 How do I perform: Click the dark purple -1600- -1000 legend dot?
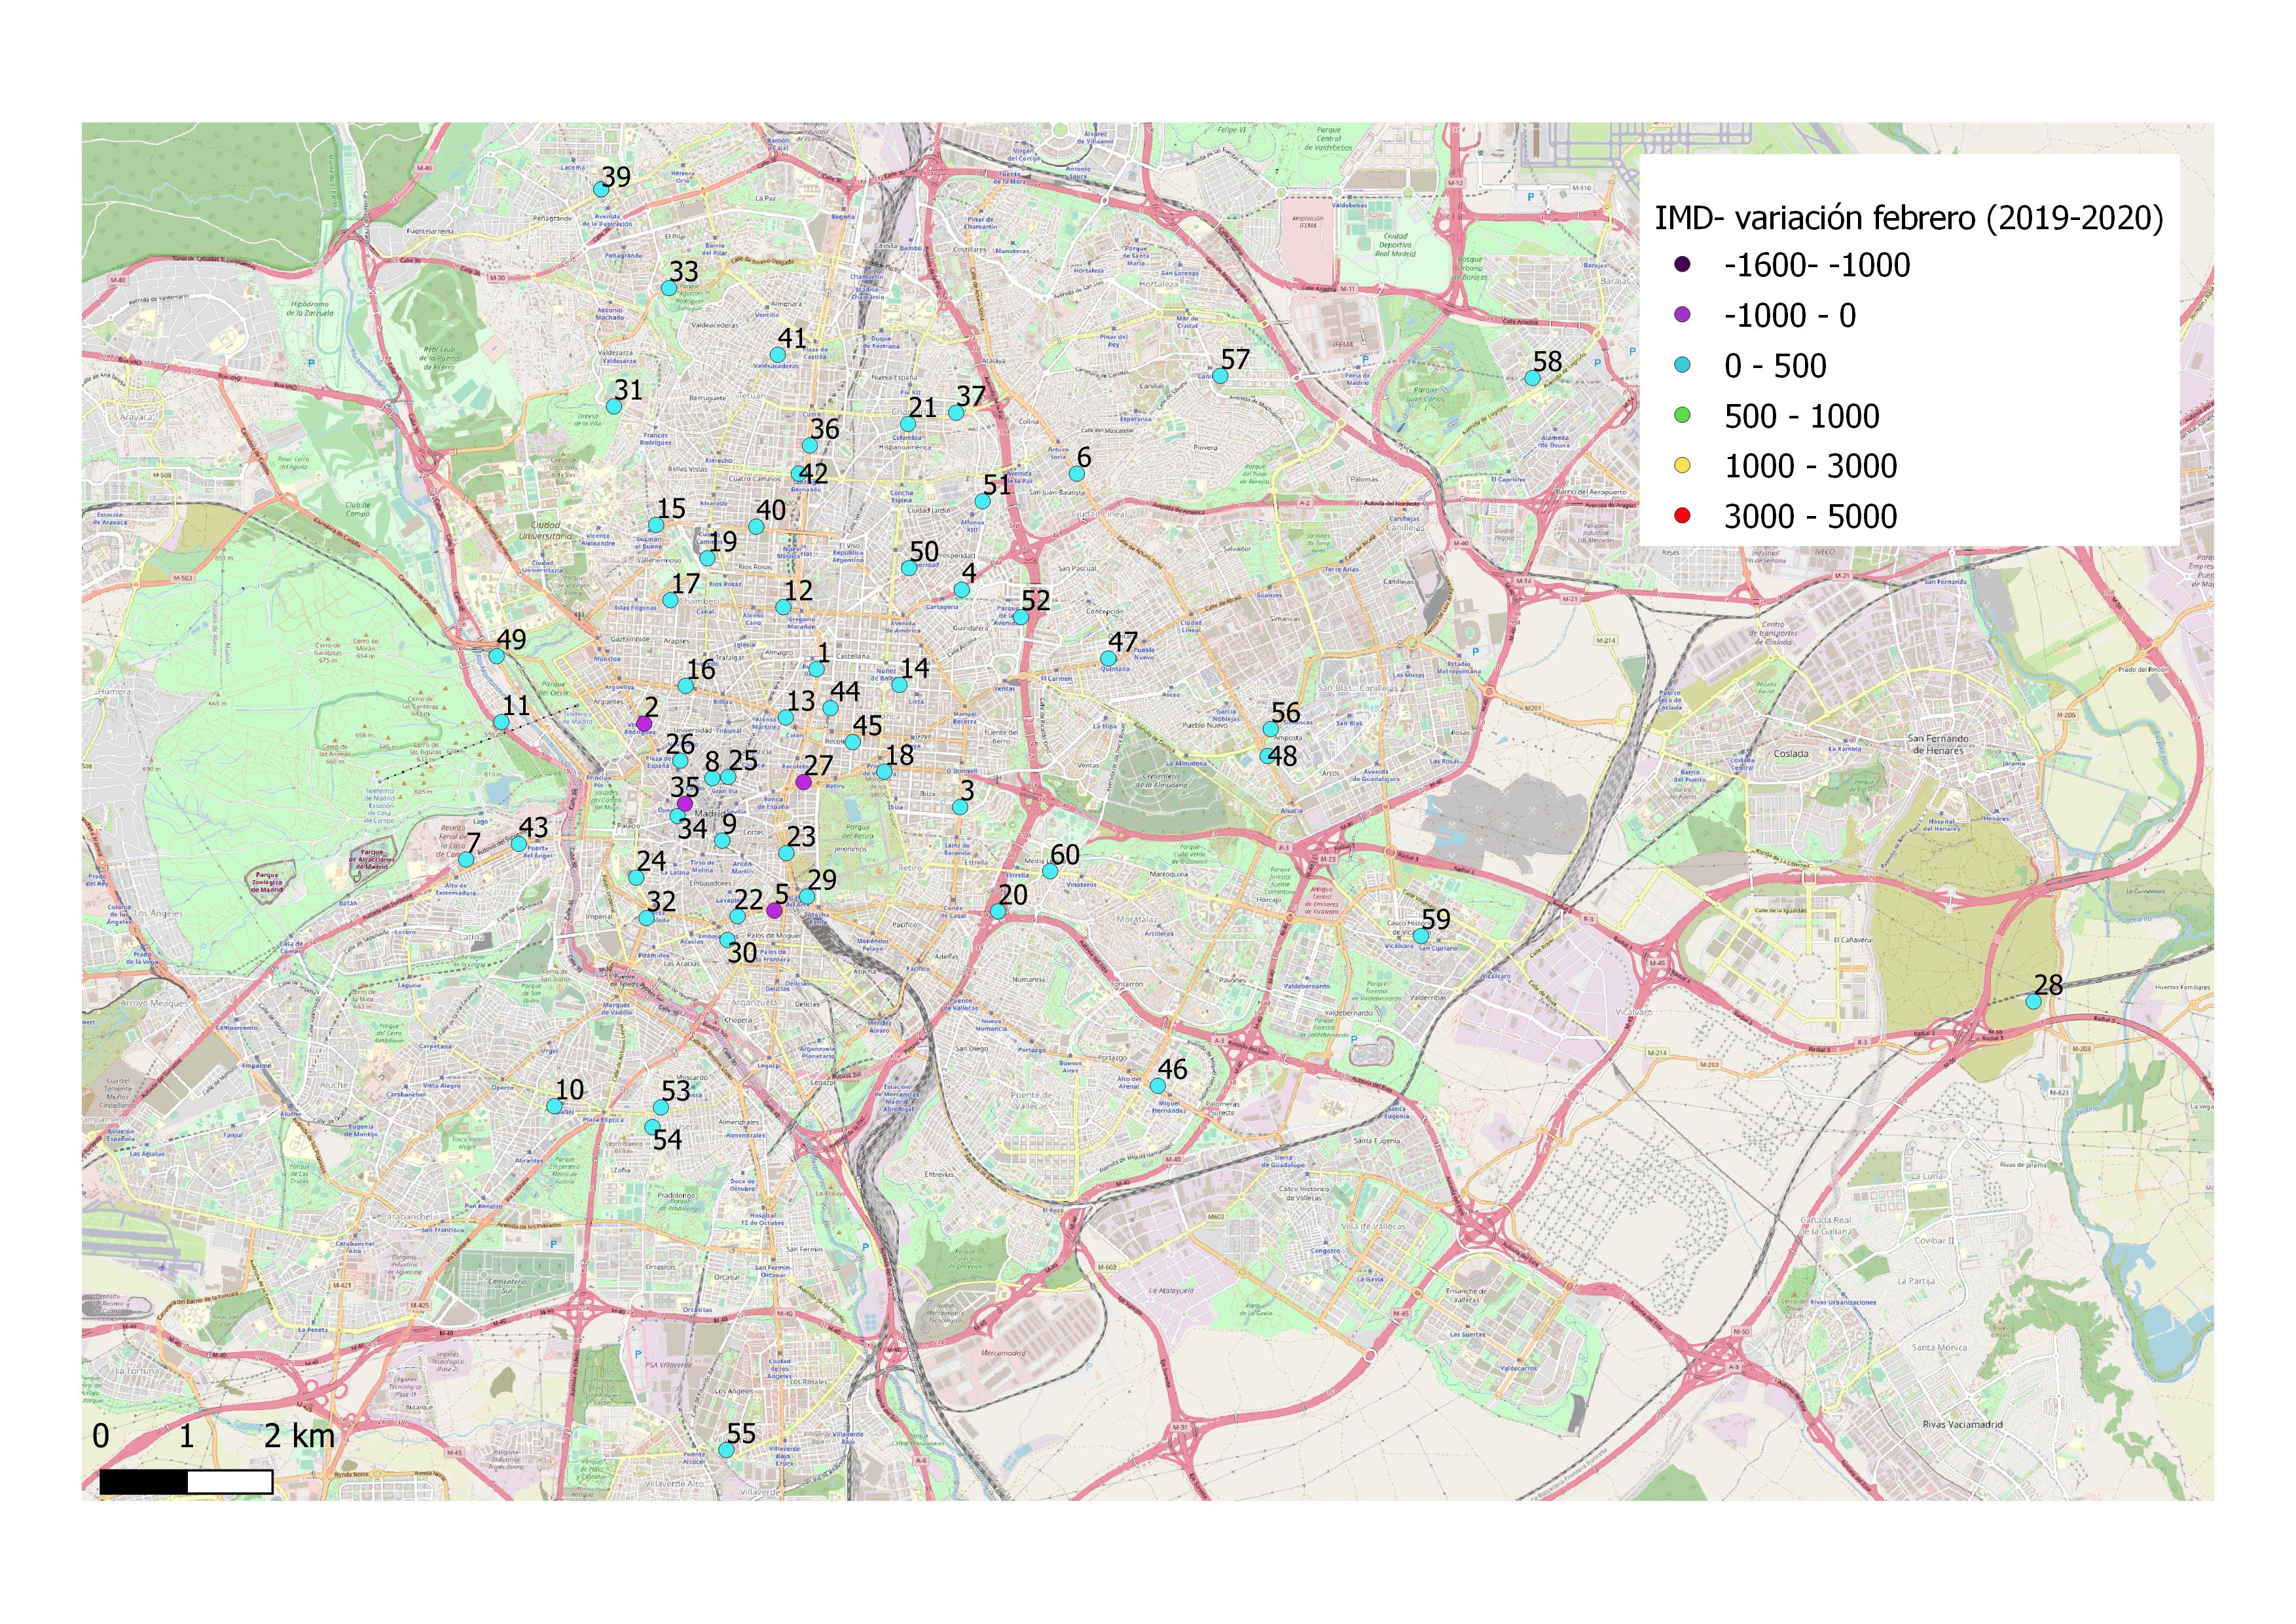pos(1682,265)
